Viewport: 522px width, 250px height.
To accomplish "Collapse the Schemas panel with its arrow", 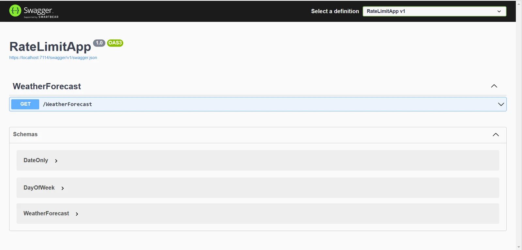I will click(496, 134).
